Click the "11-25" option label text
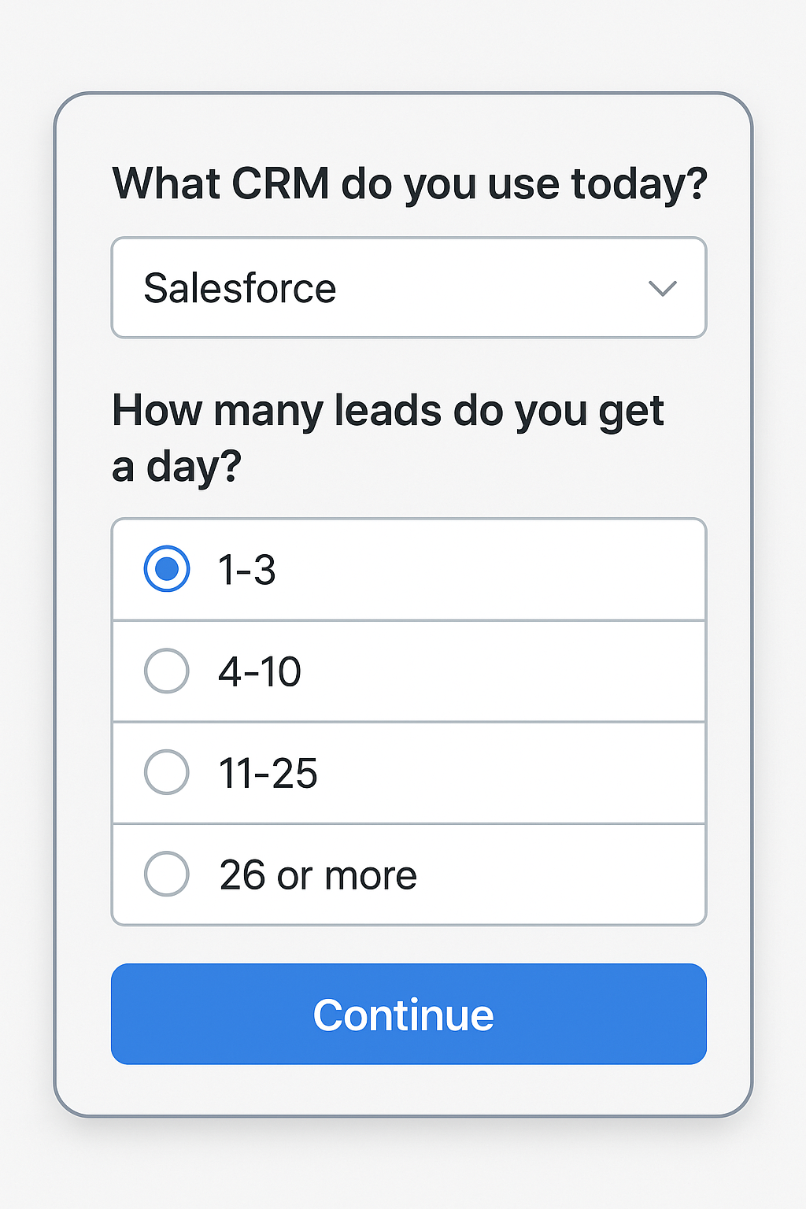 [x=268, y=773]
